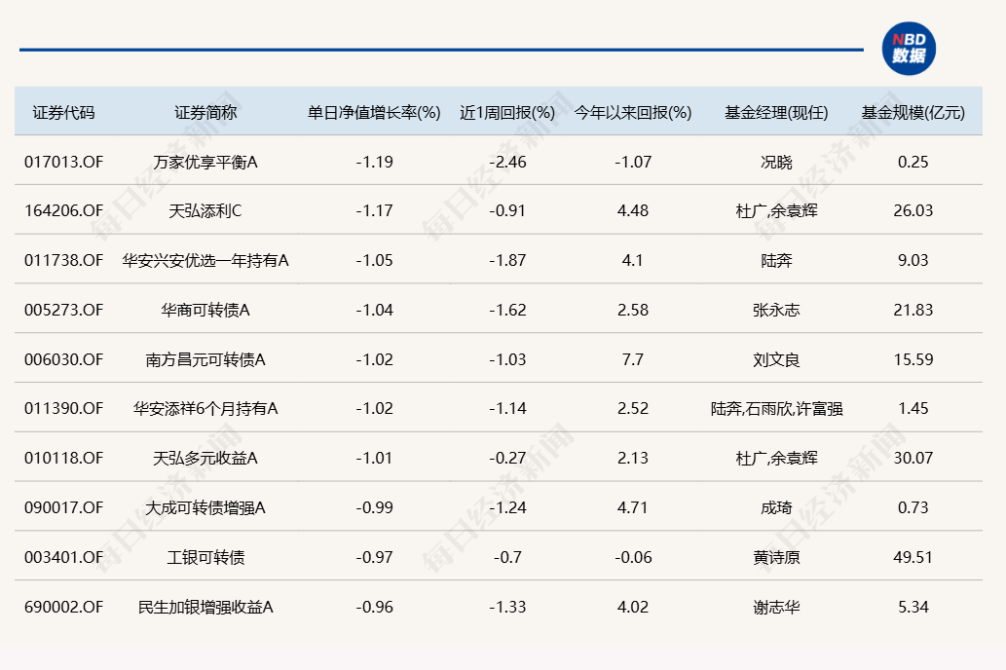The image size is (1006, 670).
Task: Click the year-to-date return -1.07
Action: (633, 162)
